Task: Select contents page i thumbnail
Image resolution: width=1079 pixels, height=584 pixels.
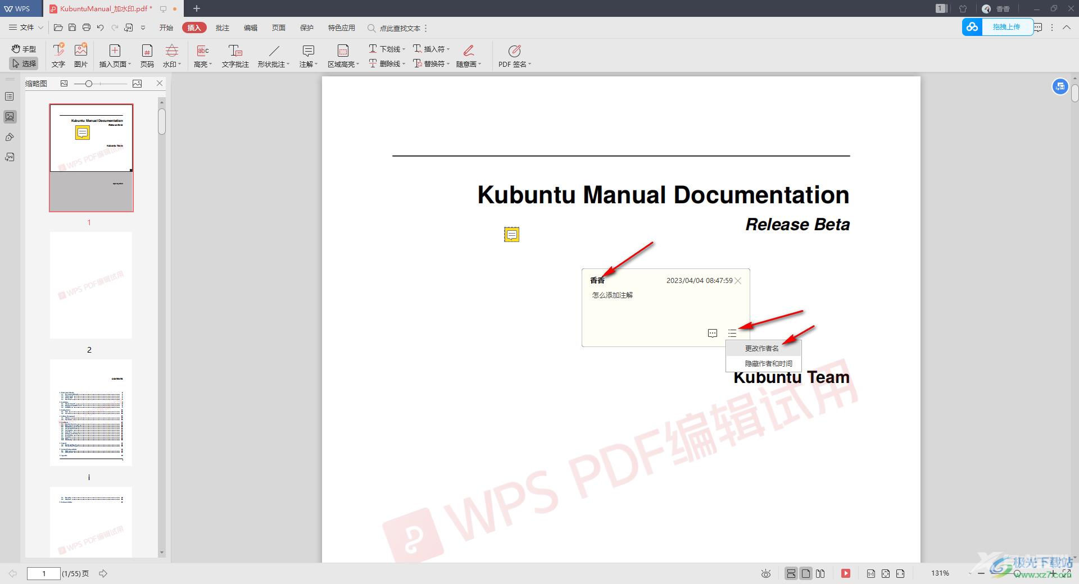Action: (x=91, y=413)
